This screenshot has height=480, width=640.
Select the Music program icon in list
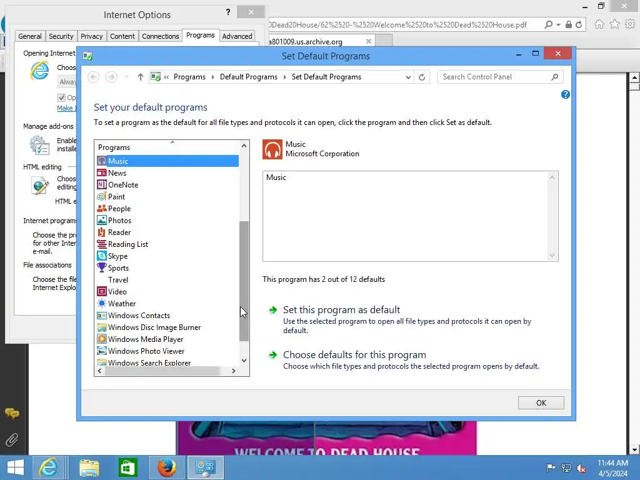pos(102,161)
